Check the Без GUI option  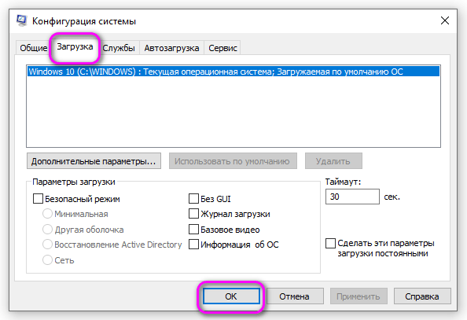193,199
